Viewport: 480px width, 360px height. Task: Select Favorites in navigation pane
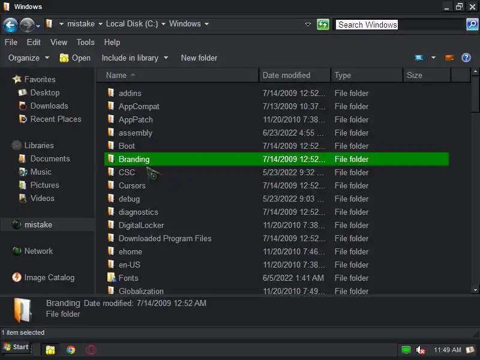coord(40,79)
